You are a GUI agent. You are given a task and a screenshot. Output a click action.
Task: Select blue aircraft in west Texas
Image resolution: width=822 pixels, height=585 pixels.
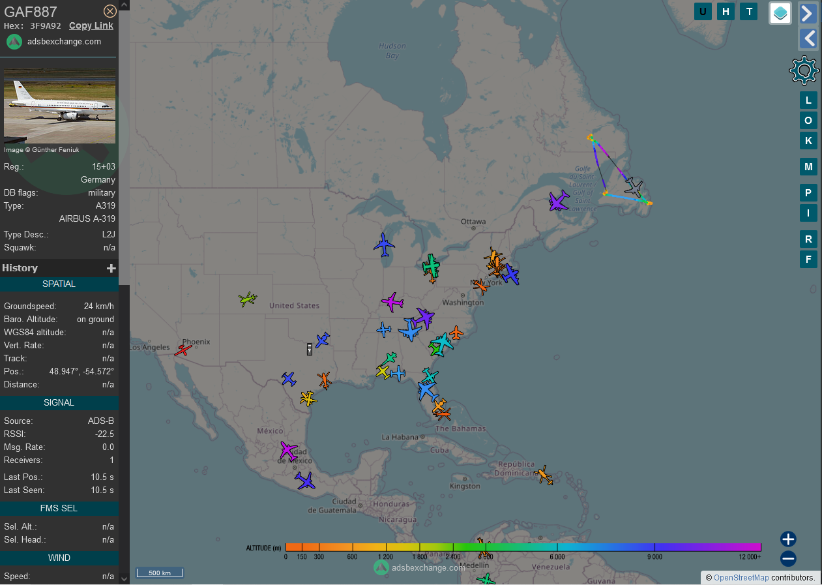289,378
